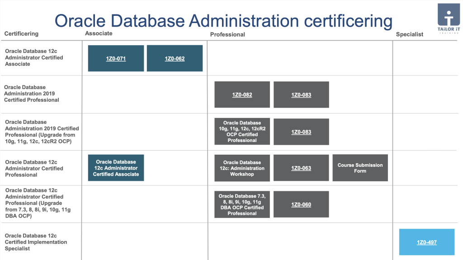This screenshot has height=260, width=463.
Task: Open the 1Z0-062 exam link
Action: tap(175, 58)
